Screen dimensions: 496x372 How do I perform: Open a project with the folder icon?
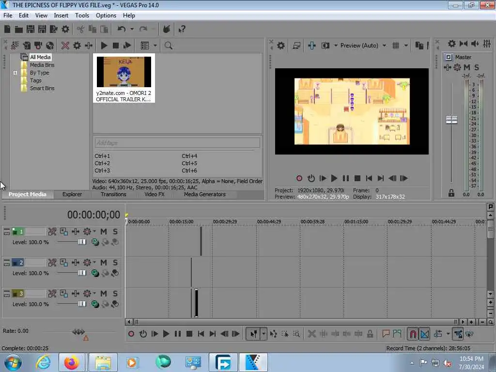point(19,30)
